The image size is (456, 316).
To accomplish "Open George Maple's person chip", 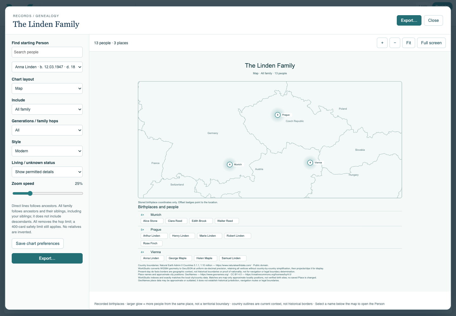I will (179, 258).
